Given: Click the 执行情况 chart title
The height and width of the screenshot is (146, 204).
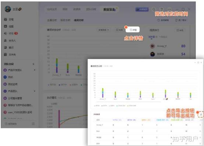Looking at the screenshot, I should (x=52, y=98).
